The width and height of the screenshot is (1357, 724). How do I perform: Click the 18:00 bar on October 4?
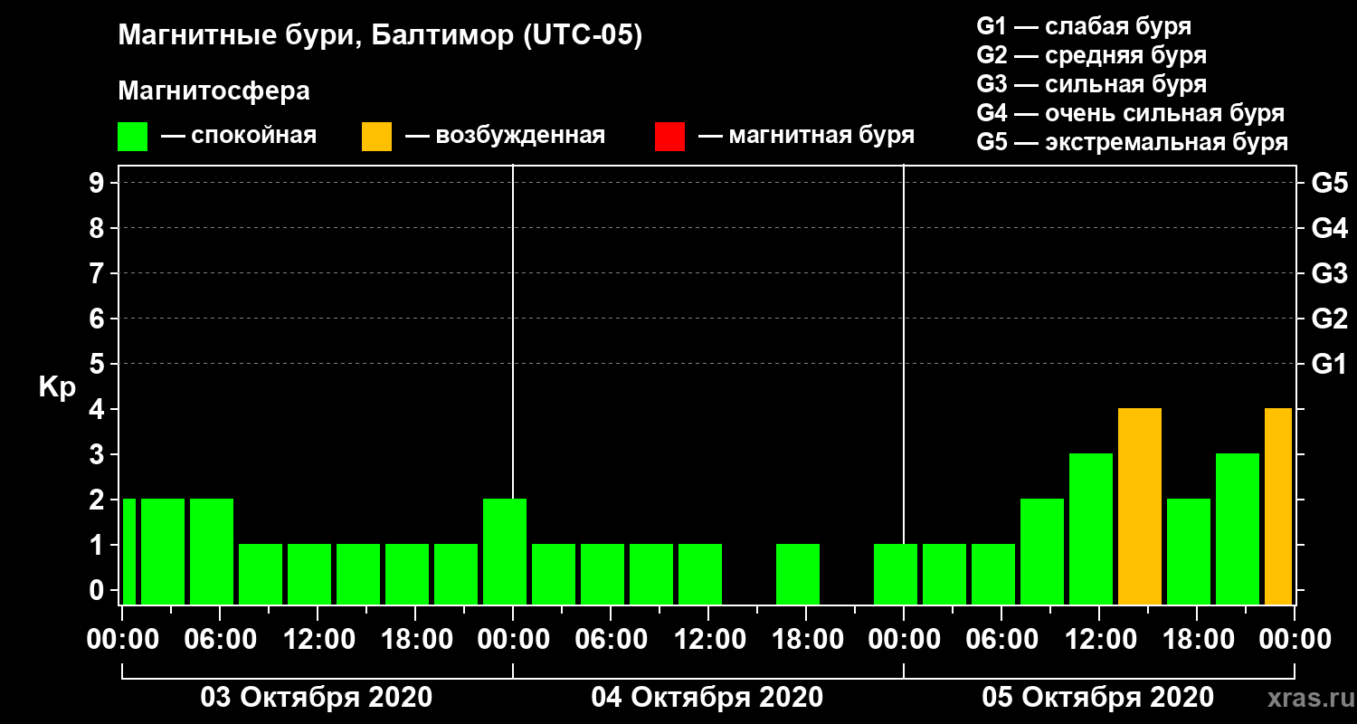click(798, 575)
